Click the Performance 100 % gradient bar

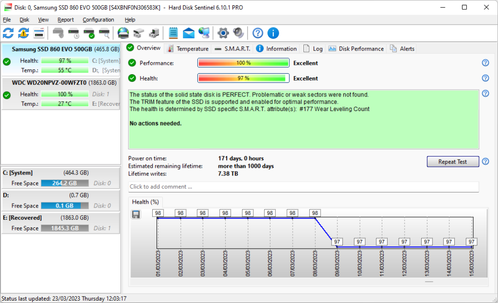(x=243, y=63)
